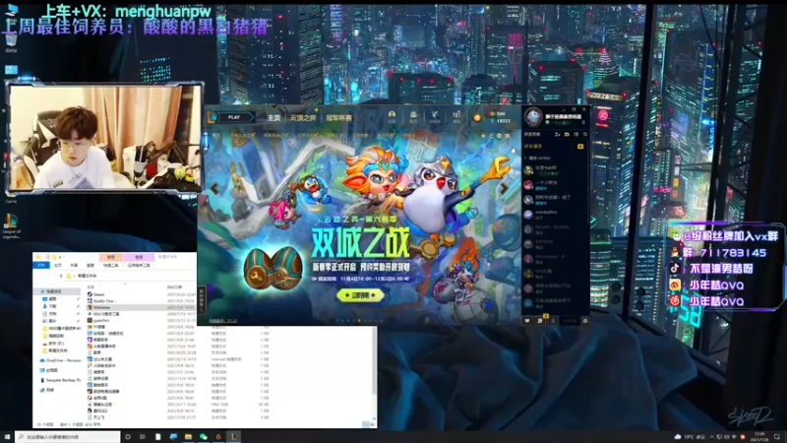
Task: Open the loot hammer icon in League top bar
Action: (435, 116)
